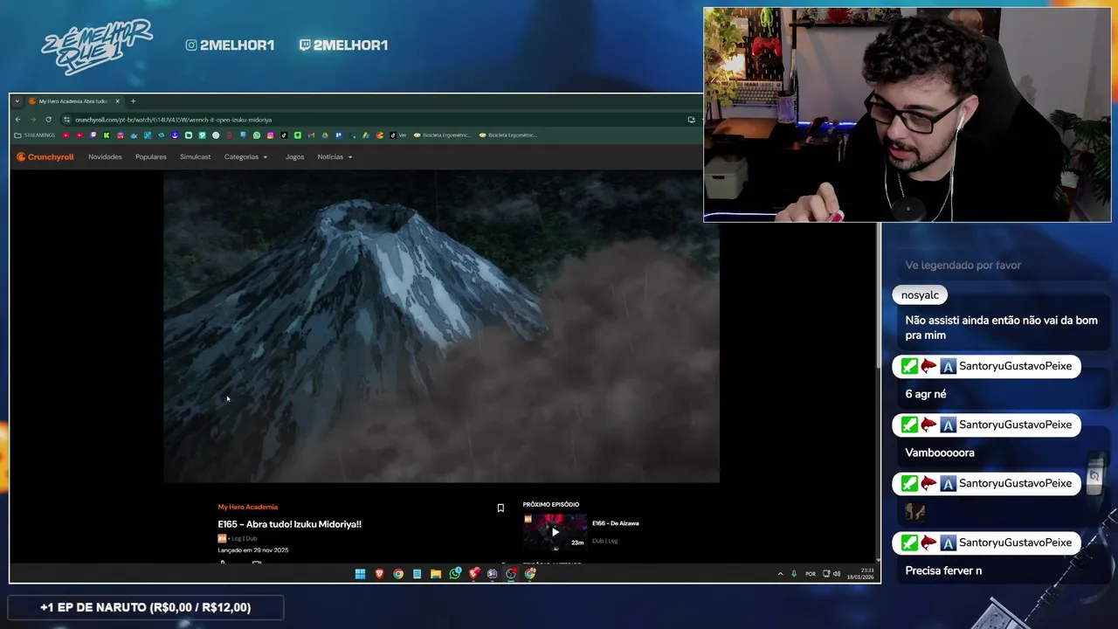
Task: Open the TikTok 'Ver' bookmark
Action: click(x=397, y=135)
